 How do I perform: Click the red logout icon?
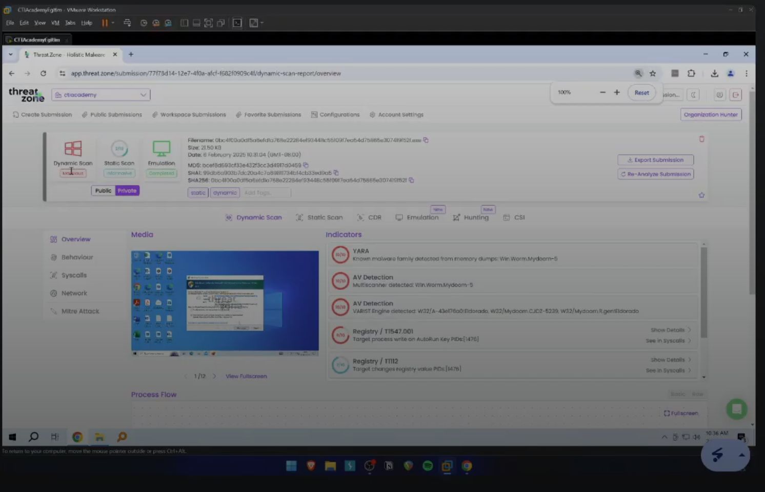coord(736,95)
